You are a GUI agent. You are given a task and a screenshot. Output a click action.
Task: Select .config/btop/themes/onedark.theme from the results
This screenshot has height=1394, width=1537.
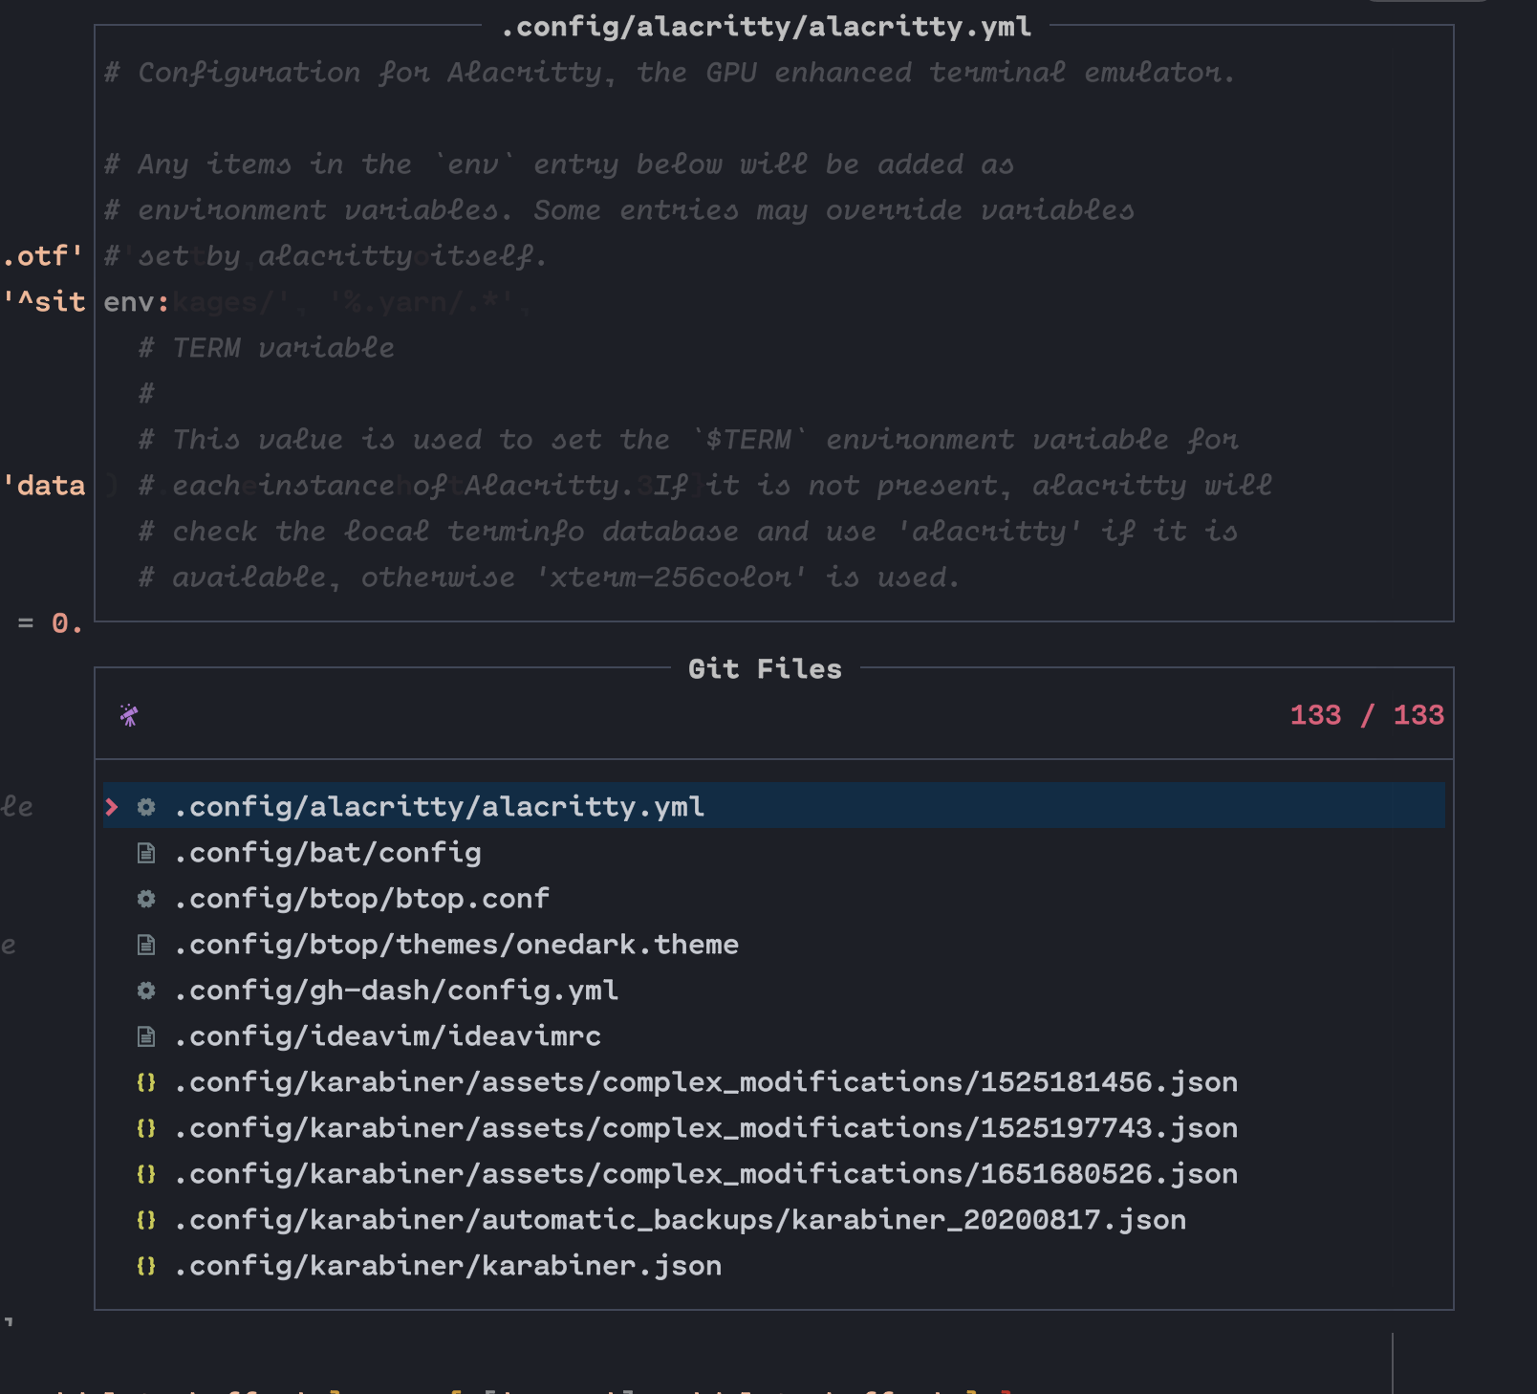tap(456, 945)
